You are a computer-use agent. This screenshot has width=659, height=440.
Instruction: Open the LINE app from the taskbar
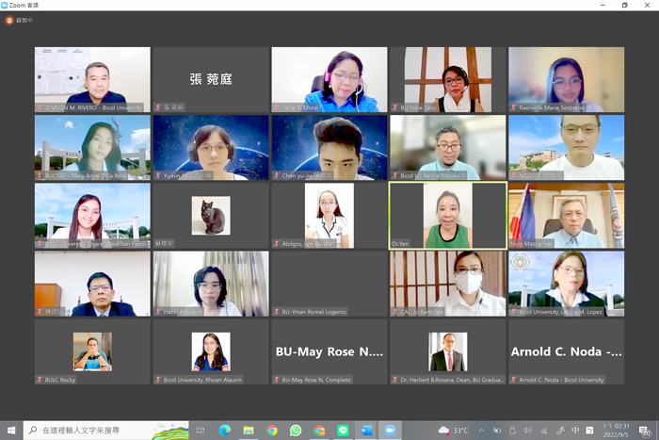coord(343,431)
